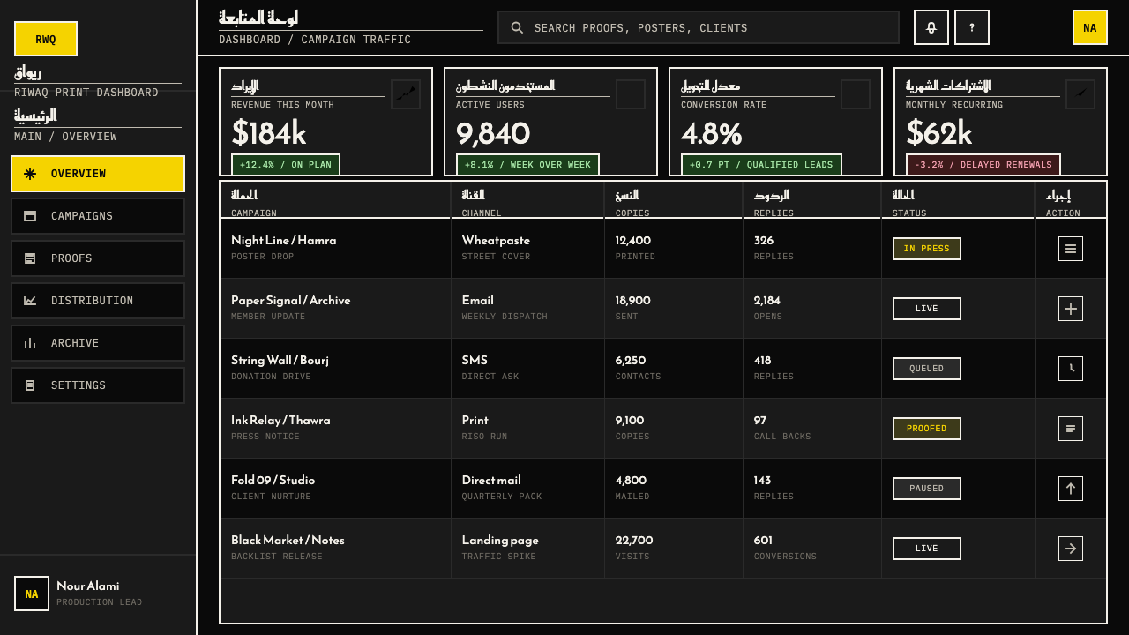The width and height of the screenshot is (1129, 635).
Task: Click the Settings page icon
Action: coord(30,385)
